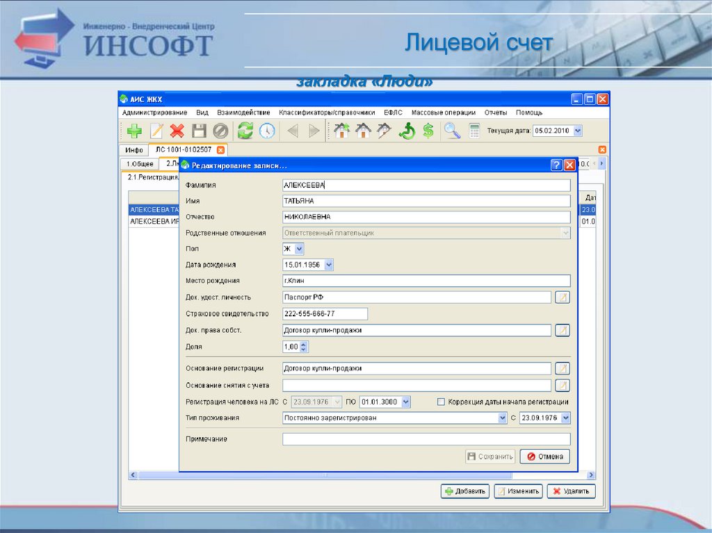Click the green refresh arrows icon
712x533 pixels.
245,131
